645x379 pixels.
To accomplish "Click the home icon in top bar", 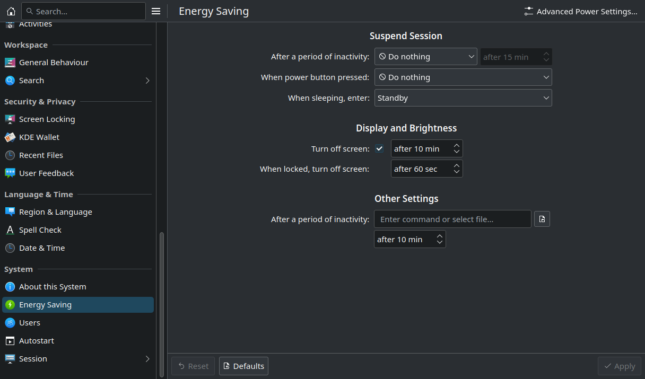I will 11,11.
